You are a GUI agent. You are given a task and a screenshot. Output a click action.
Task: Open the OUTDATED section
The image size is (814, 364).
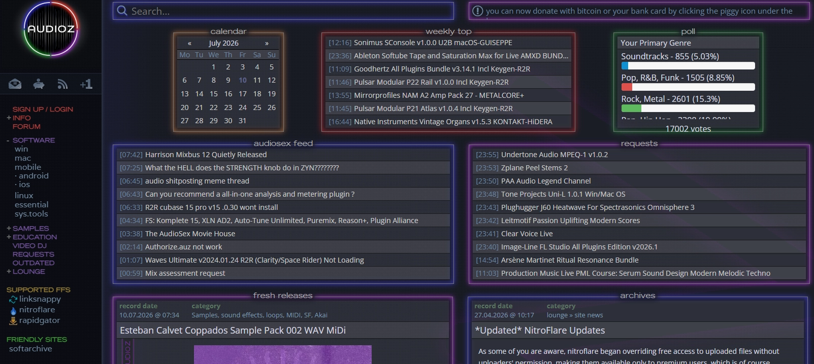coord(34,263)
